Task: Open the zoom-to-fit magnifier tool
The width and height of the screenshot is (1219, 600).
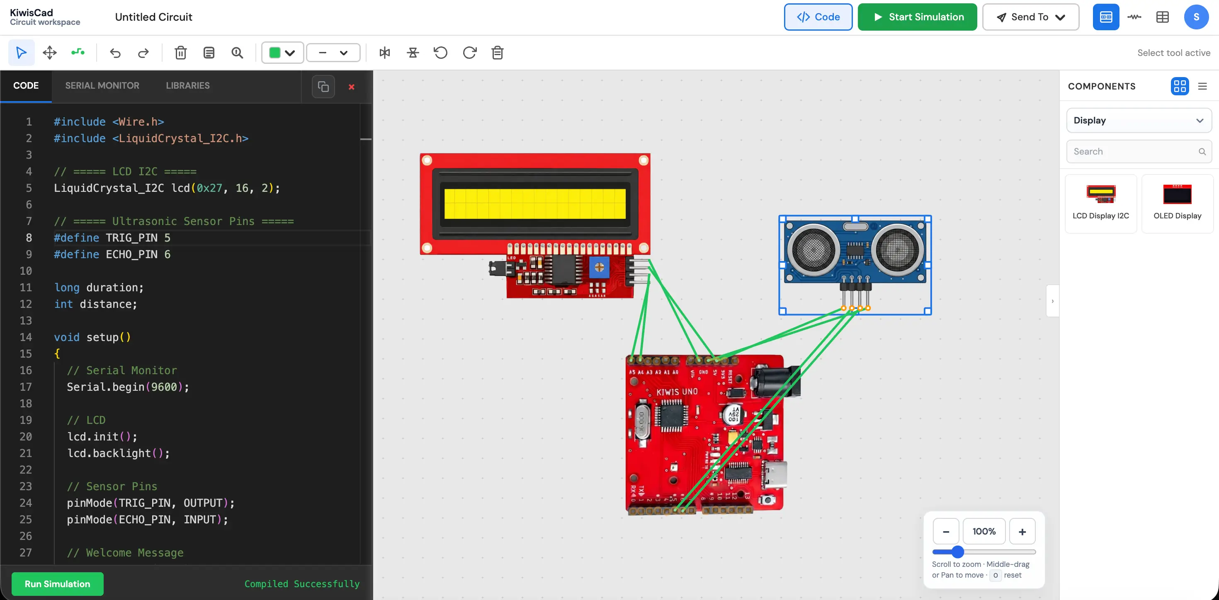Action: click(237, 53)
